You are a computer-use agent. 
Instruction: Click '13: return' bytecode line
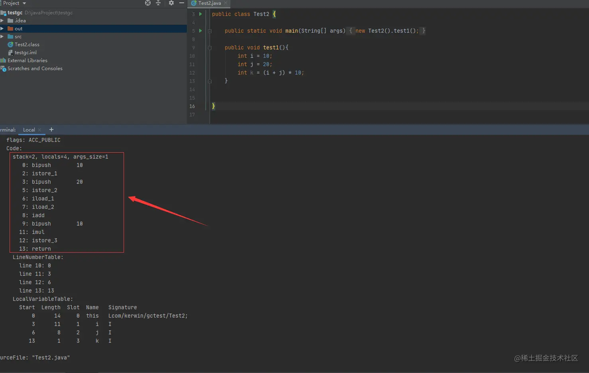pos(35,249)
